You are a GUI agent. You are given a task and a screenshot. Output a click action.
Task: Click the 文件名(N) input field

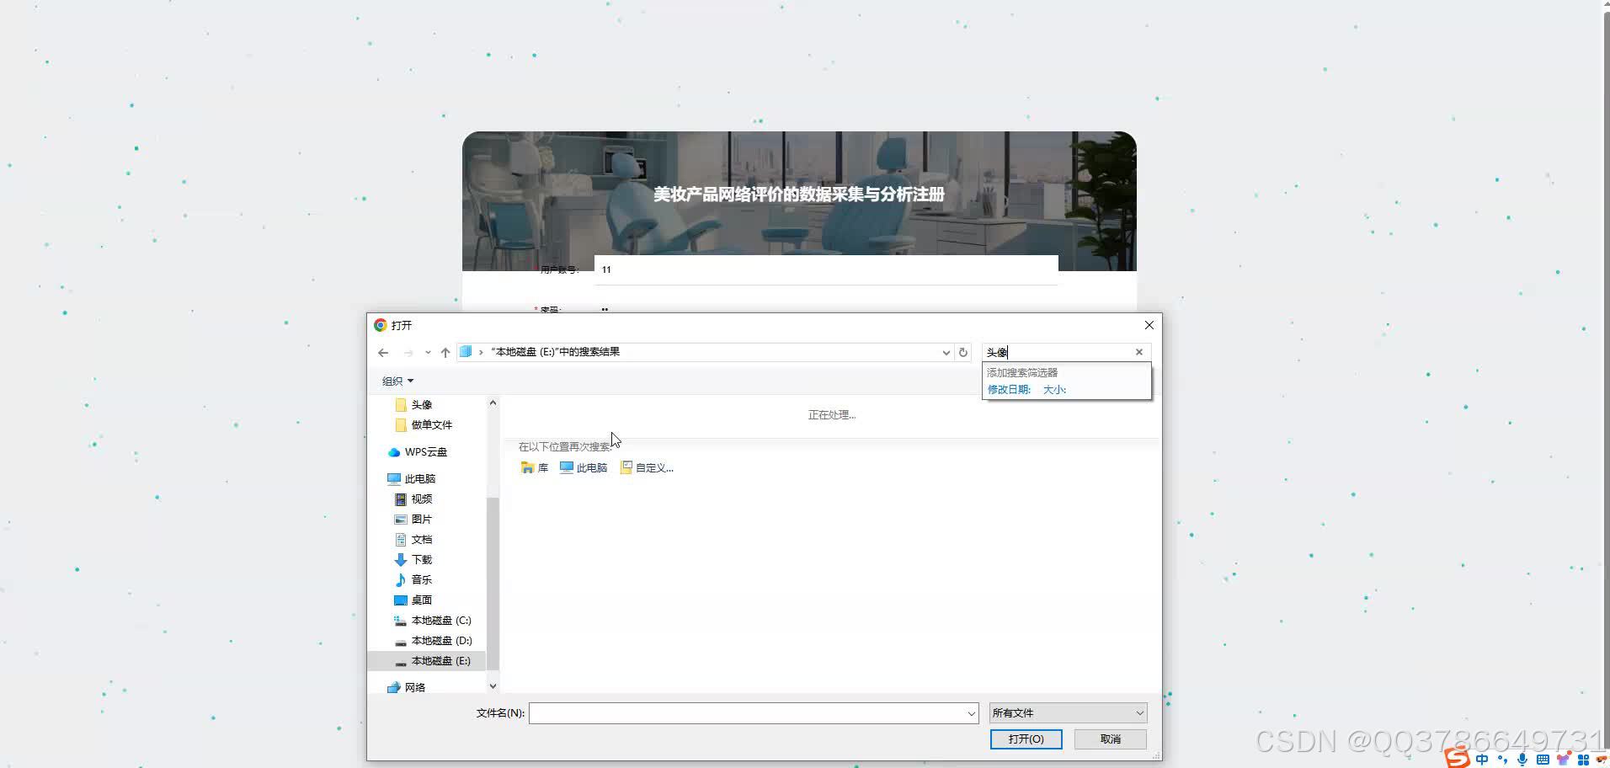(747, 713)
